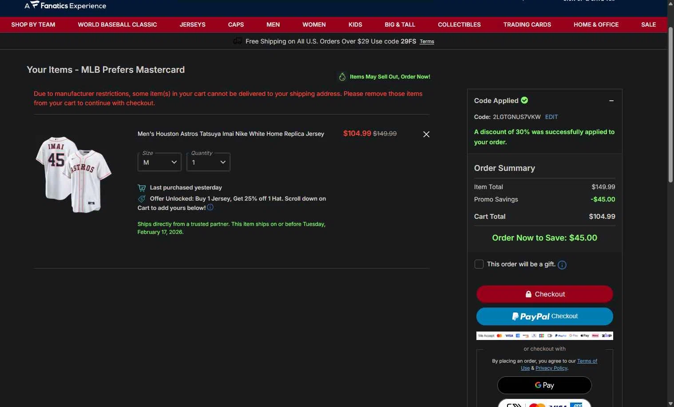Open the Caps menu

[236, 24]
